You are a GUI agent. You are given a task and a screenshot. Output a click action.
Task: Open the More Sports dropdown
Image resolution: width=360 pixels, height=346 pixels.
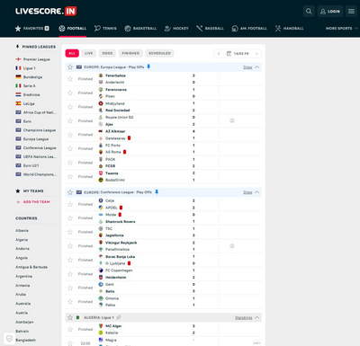click(x=341, y=28)
